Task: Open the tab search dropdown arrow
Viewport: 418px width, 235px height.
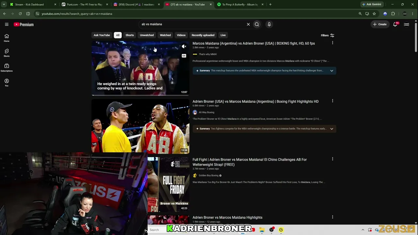Action: (x=4, y=5)
